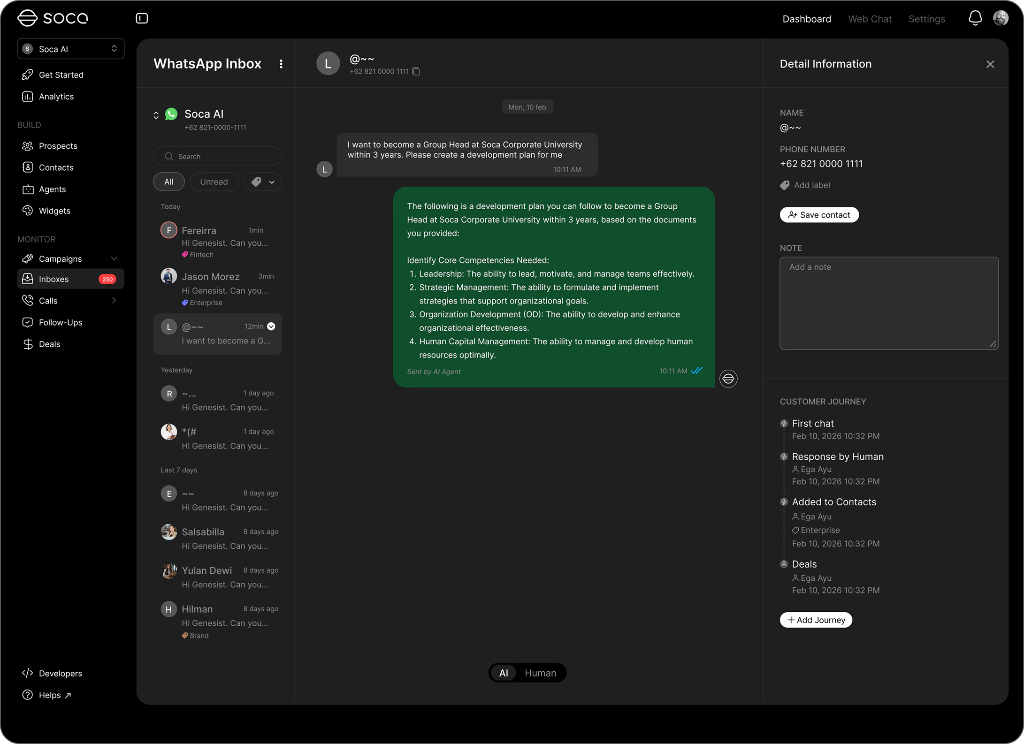
Task: Click the notification bell icon
Action: tap(975, 18)
